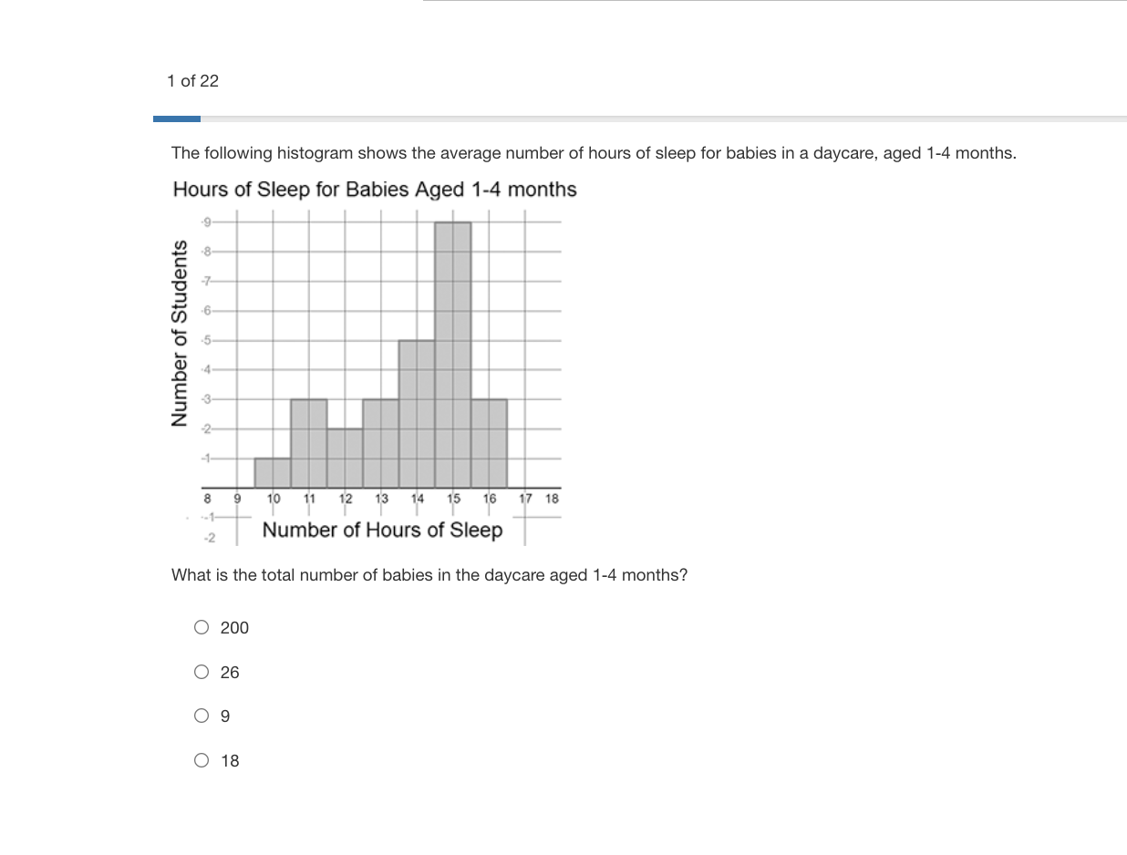Click the question text about total babies
This screenshot has width=1127, height=855.
tap(429, 575)
